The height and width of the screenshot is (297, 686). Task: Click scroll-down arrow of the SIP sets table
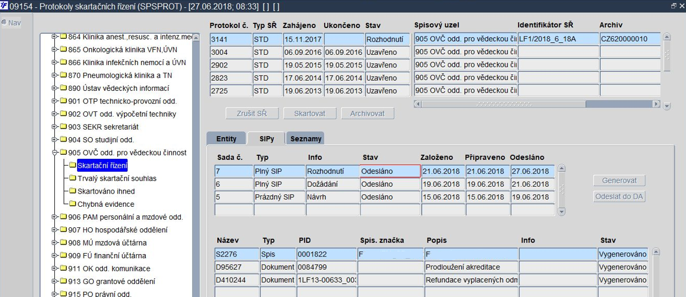click(x=561, y=212)
